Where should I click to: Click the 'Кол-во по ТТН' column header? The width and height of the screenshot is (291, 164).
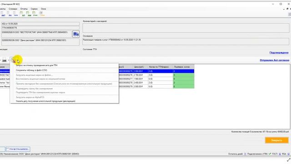click(161, 67)
